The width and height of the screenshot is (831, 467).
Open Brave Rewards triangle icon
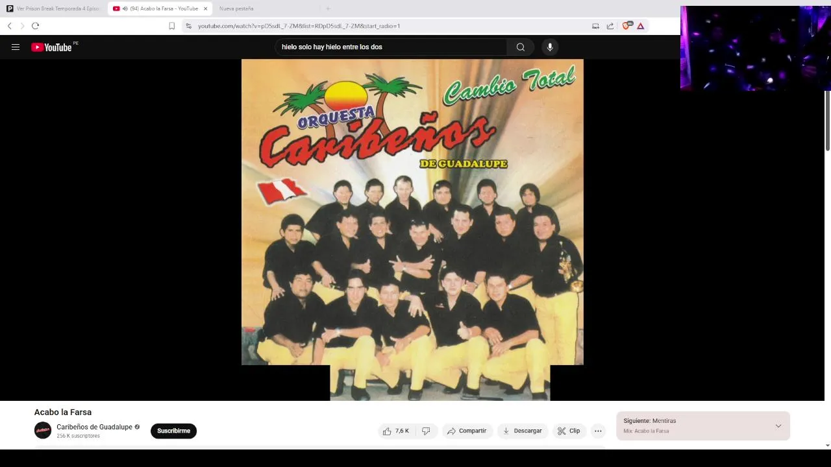point(641,26)
